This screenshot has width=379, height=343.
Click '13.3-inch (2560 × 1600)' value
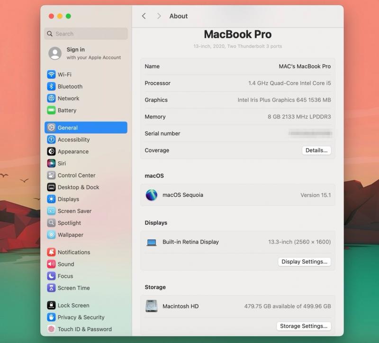(299, 242)
